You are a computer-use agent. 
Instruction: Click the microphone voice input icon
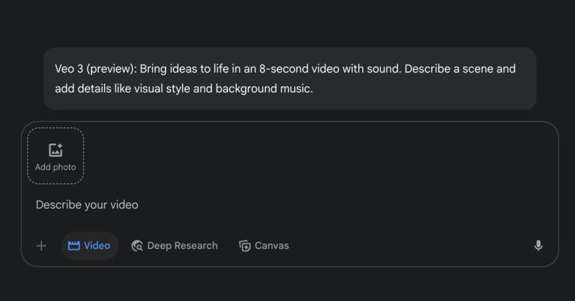(x=538, y=245)
